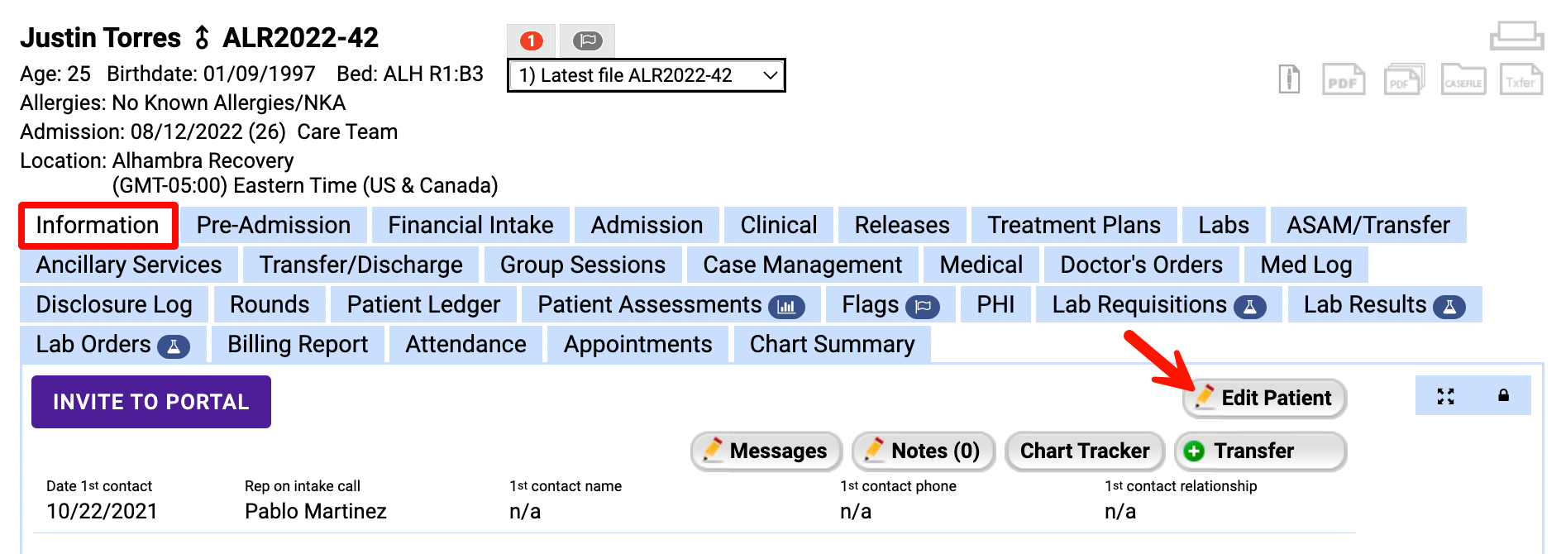Toggle the lock icon on chart panel
Screen dimensions: 1561x554
pos(1503,396)
